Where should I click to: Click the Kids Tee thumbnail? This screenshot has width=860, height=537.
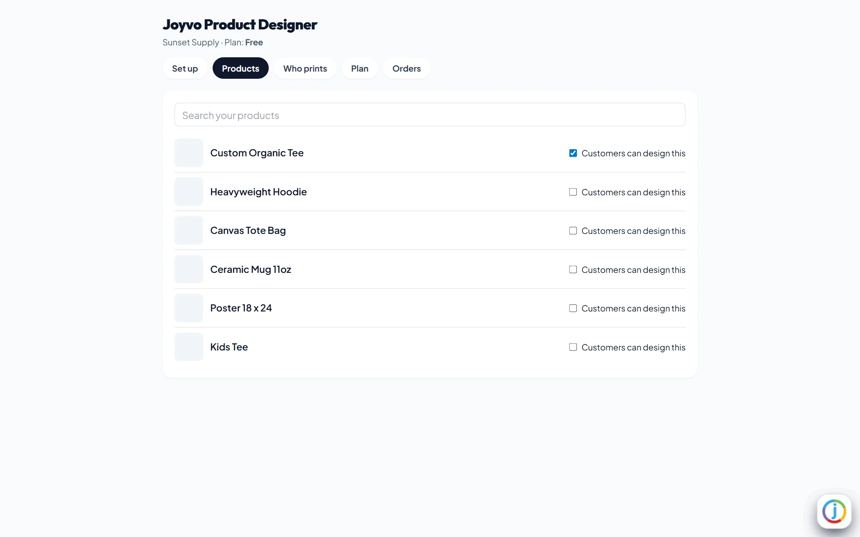[189, 347]
